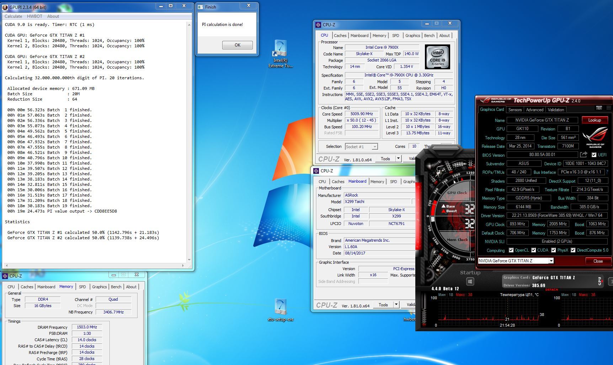Screen dimensions: 613x365
Task: Click the mainboard Model field X299 Taichi
Action: tap(378, 202)
